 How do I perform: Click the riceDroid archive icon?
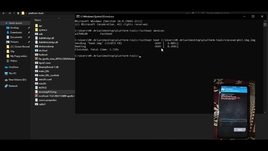(x=36, y=96)
